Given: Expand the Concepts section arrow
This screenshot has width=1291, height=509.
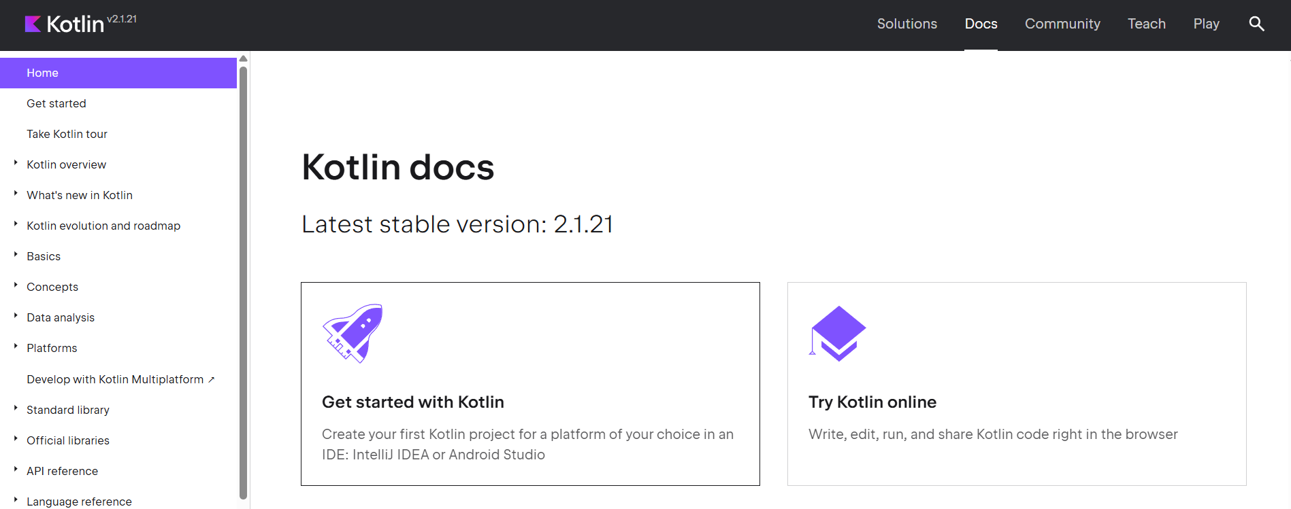Looking at the screenshot, I should pos(16,285).
